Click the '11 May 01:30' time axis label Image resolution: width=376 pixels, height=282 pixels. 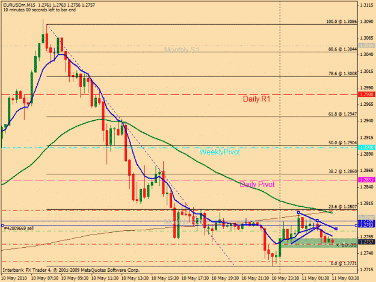[316, 278]
